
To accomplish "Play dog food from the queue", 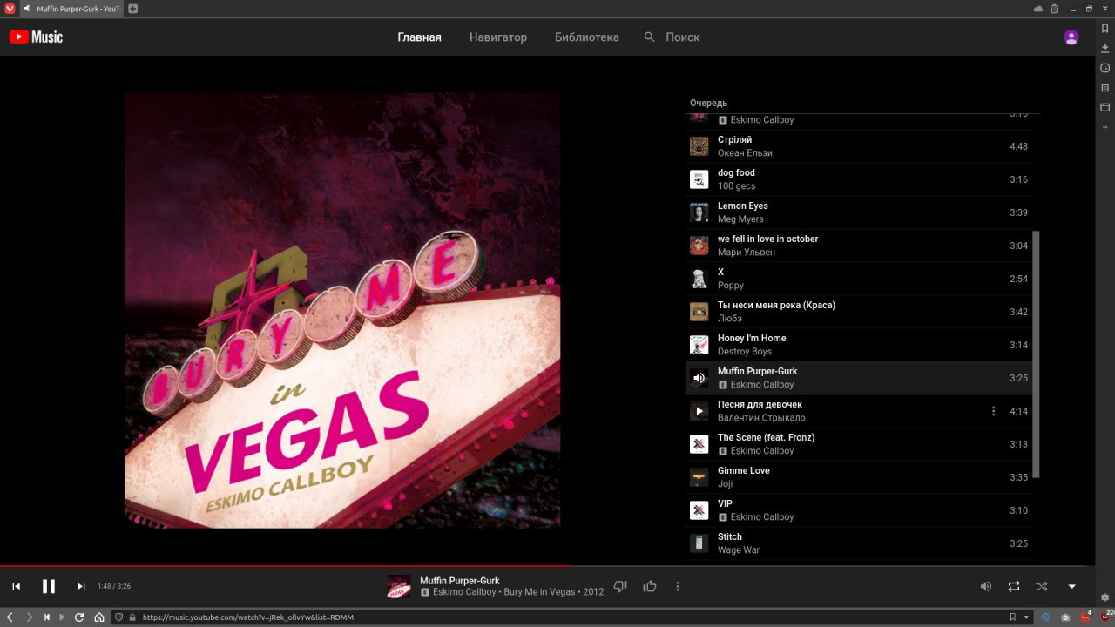I will click(858, 179).
